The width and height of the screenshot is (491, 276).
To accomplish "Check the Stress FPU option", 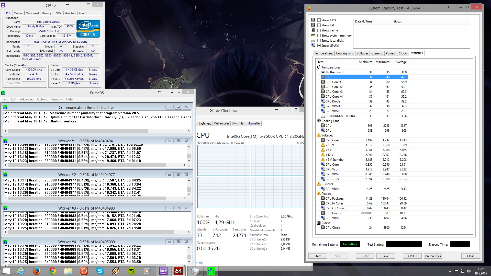I will tap(319, 25).
